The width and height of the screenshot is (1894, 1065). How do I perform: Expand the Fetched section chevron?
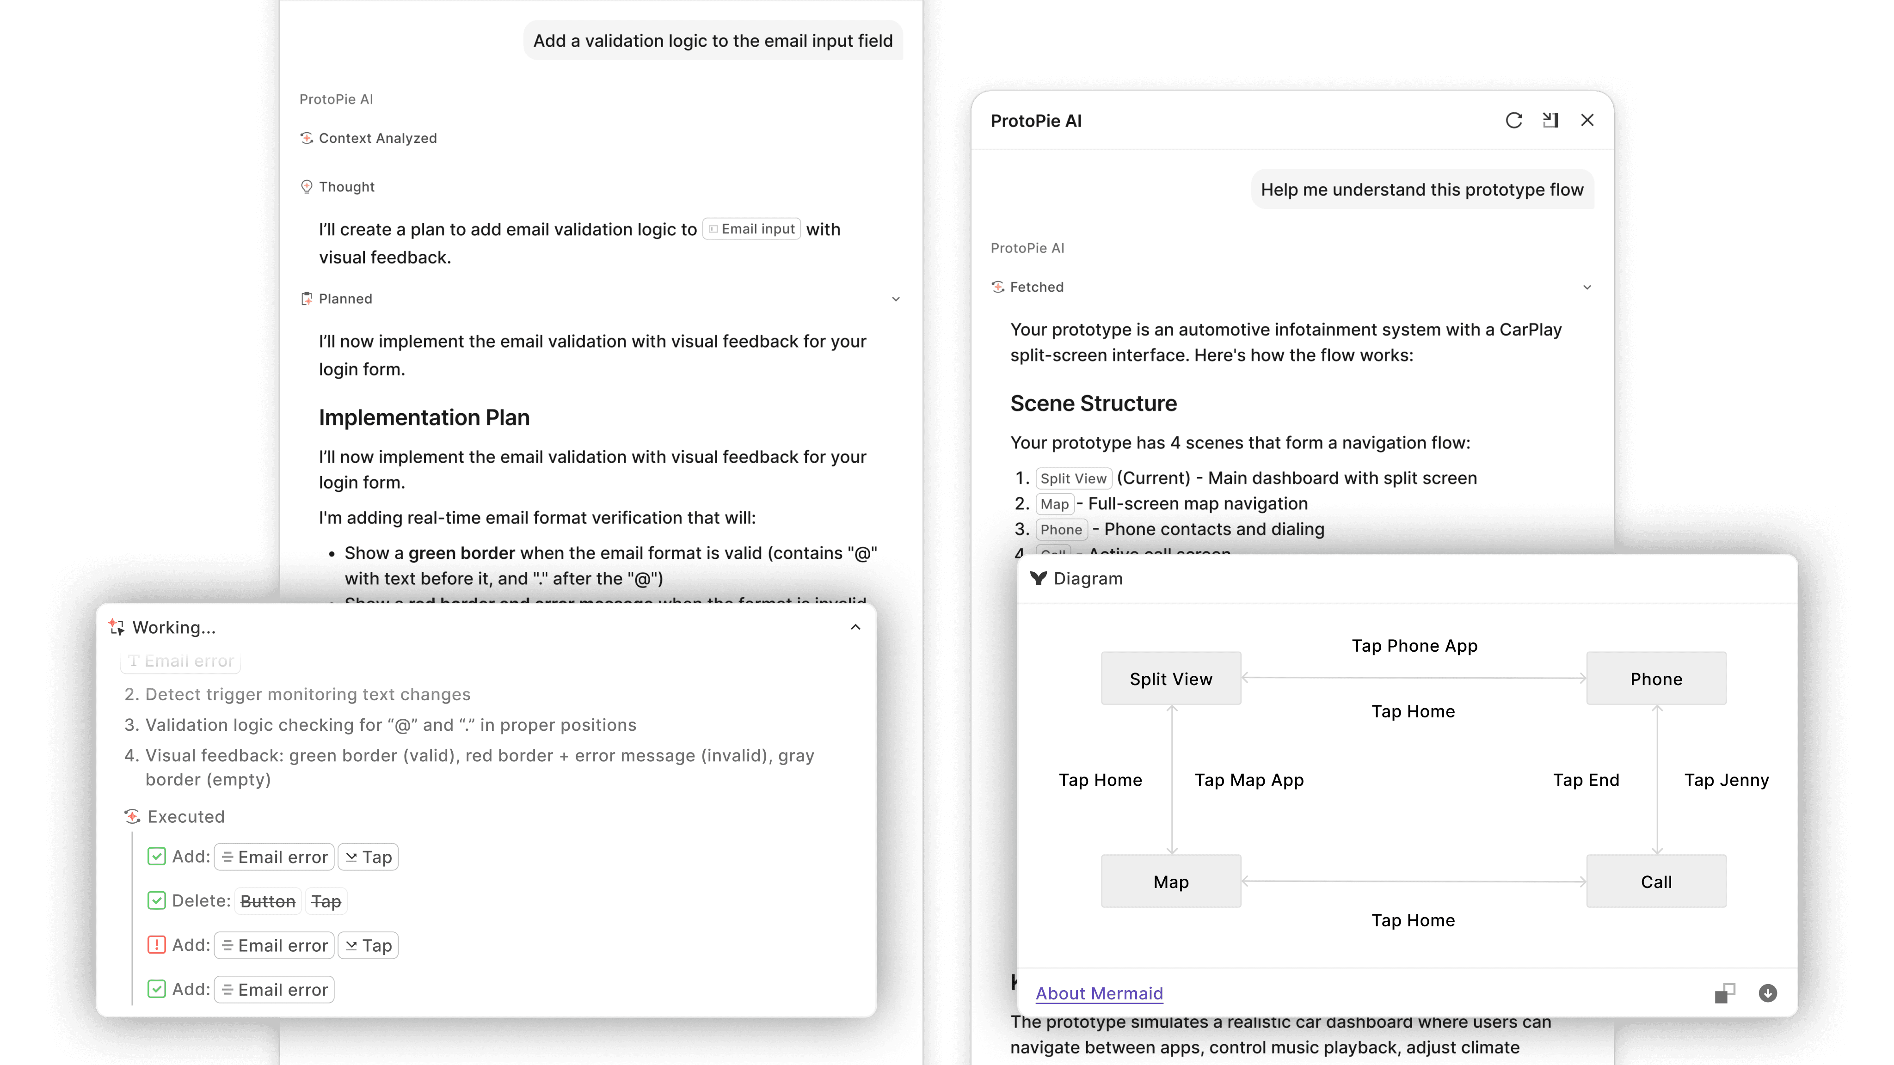(1587, 288)
